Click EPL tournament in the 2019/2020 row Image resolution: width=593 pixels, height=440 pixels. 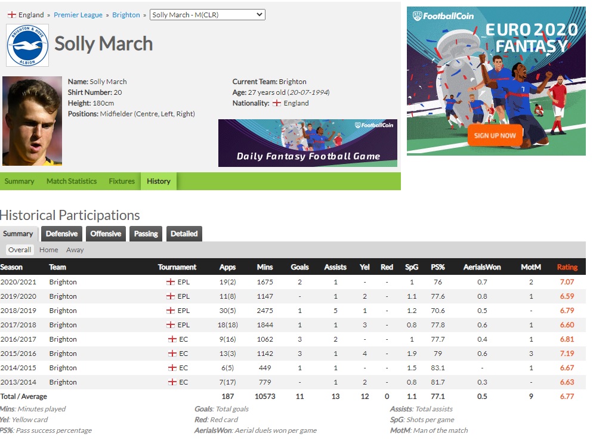tap(183, 296)
